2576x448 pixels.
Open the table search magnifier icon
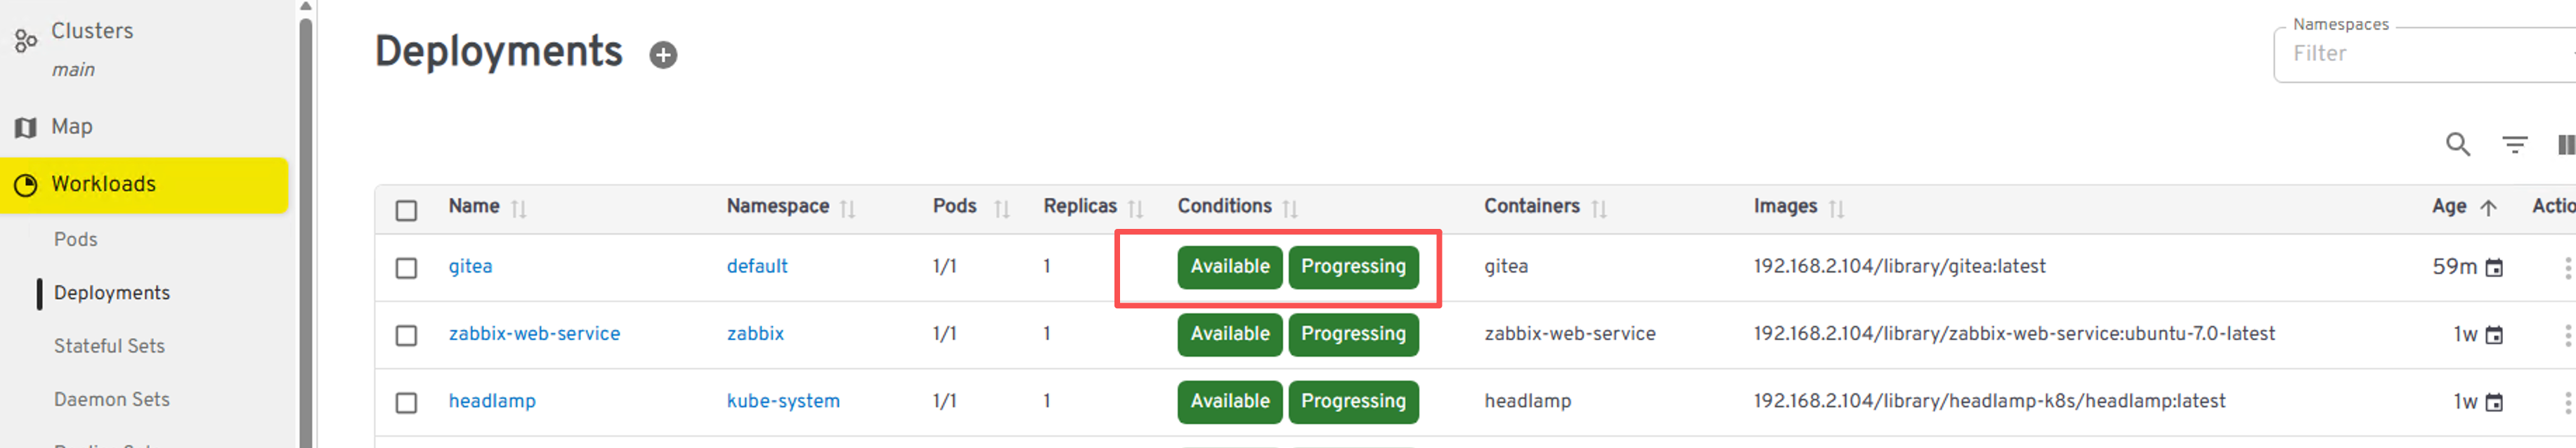[2457, 145]
